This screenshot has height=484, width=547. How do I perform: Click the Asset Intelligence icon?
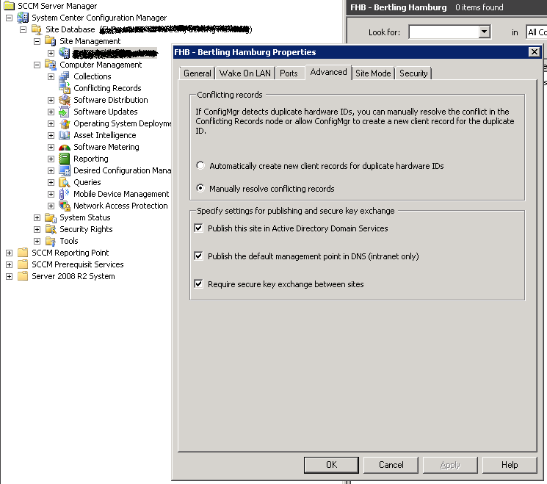(x=65, y=135)
